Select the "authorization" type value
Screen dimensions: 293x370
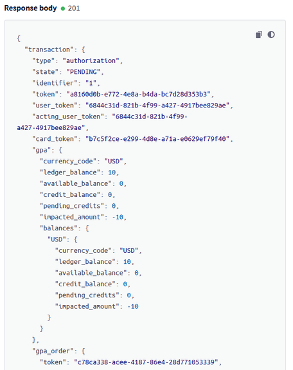91,60
